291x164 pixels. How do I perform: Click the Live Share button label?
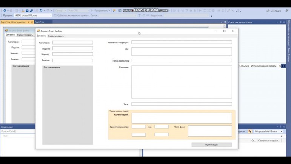coord(276,11)
